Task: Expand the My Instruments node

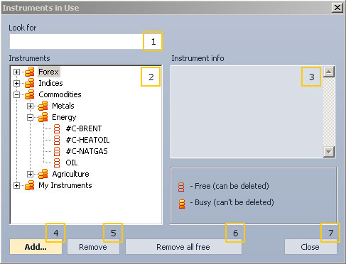Action: pyautogui.click(x=16, y=185)
